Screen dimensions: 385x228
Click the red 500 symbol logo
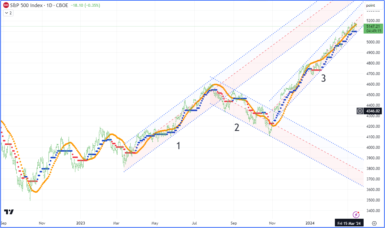[x=6, y=5]
